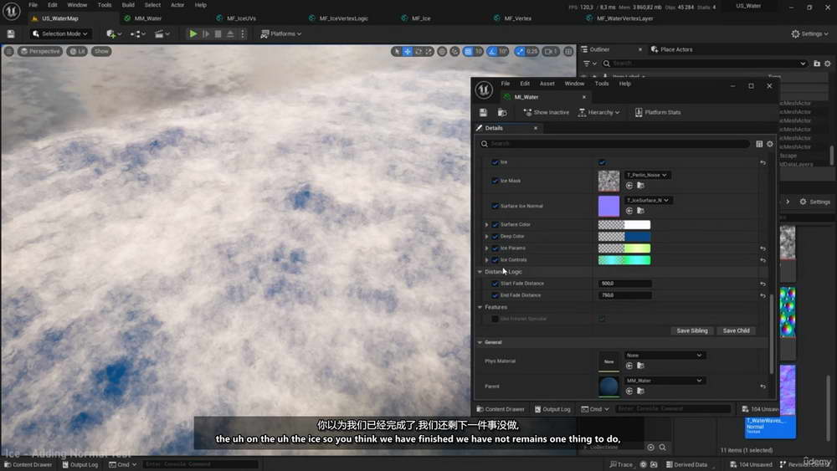Image resolution: width=837 pixels, height=471 pixels.
Task: Click the Details panel search field
Action: [x=614, y=144]
